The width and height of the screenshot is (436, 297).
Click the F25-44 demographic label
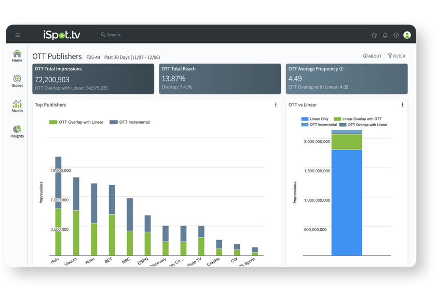(93, 57)
